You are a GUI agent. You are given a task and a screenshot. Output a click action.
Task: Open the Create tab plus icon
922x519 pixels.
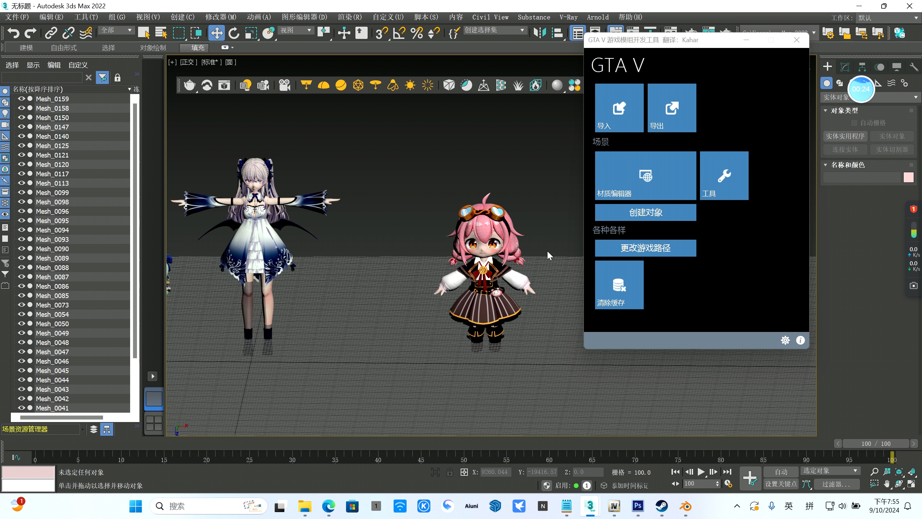tap(828, 67)
